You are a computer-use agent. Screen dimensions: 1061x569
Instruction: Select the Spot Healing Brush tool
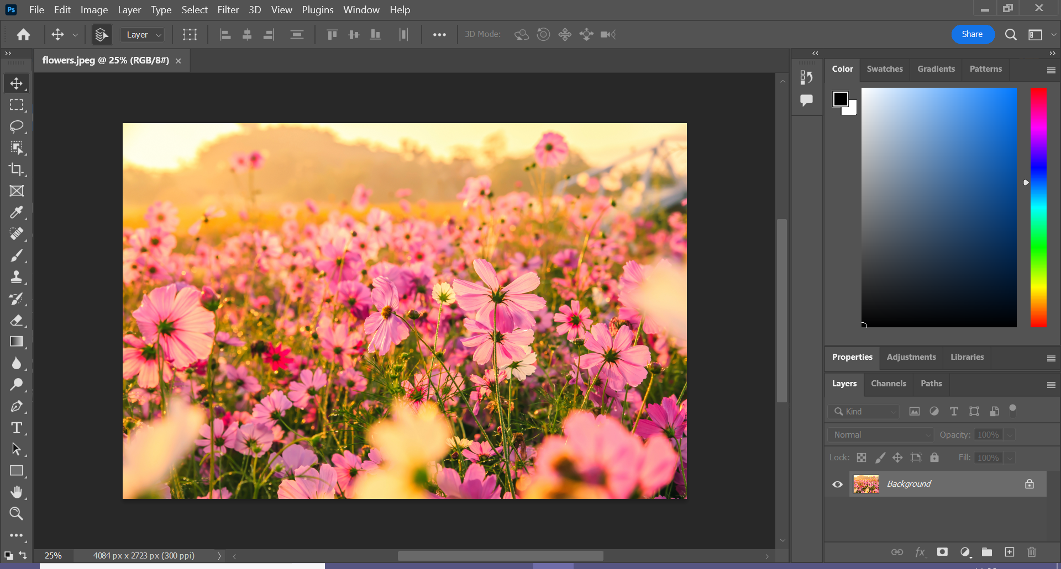pyautogui.click(x=17, y=234)
